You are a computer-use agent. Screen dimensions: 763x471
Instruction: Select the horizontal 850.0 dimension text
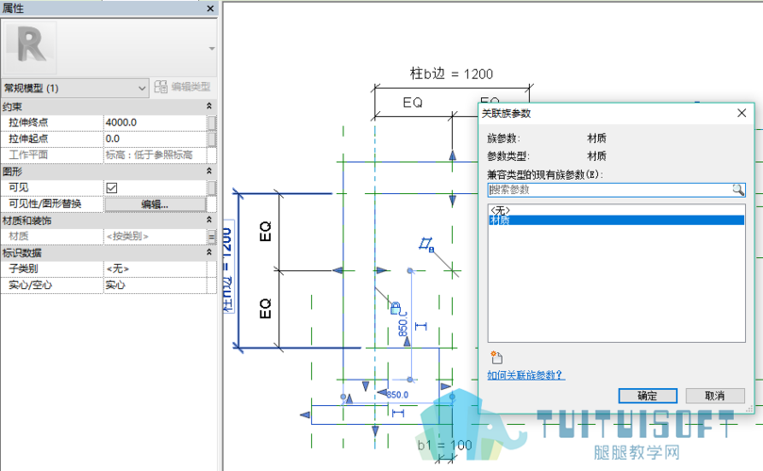pos(398,395)
